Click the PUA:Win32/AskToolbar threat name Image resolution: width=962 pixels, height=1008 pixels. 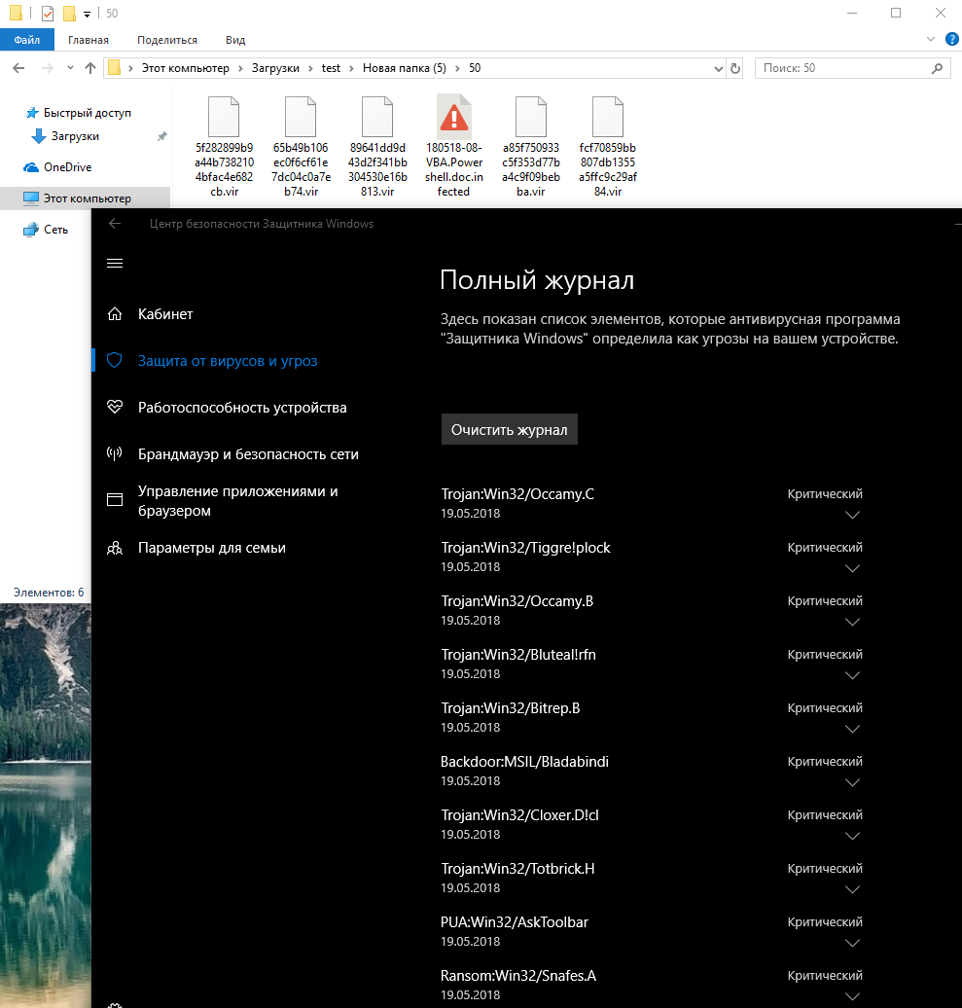point(515,922)
